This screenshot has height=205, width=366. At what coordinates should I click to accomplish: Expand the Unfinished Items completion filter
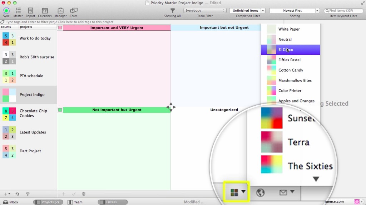263,11
